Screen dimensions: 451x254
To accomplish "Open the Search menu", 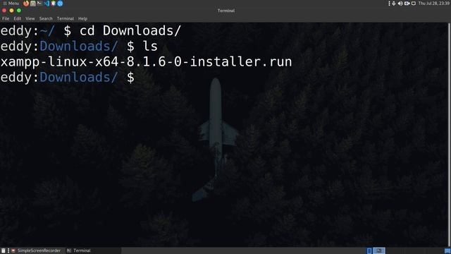I will [46, 19].
